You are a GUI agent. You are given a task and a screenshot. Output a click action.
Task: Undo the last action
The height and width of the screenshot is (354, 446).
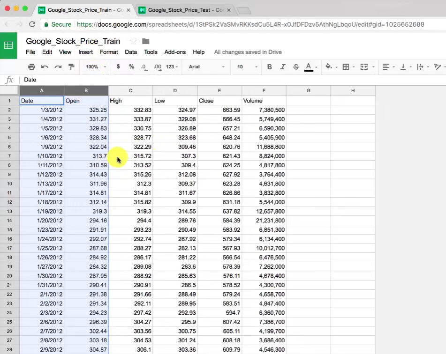click(45, 67)
